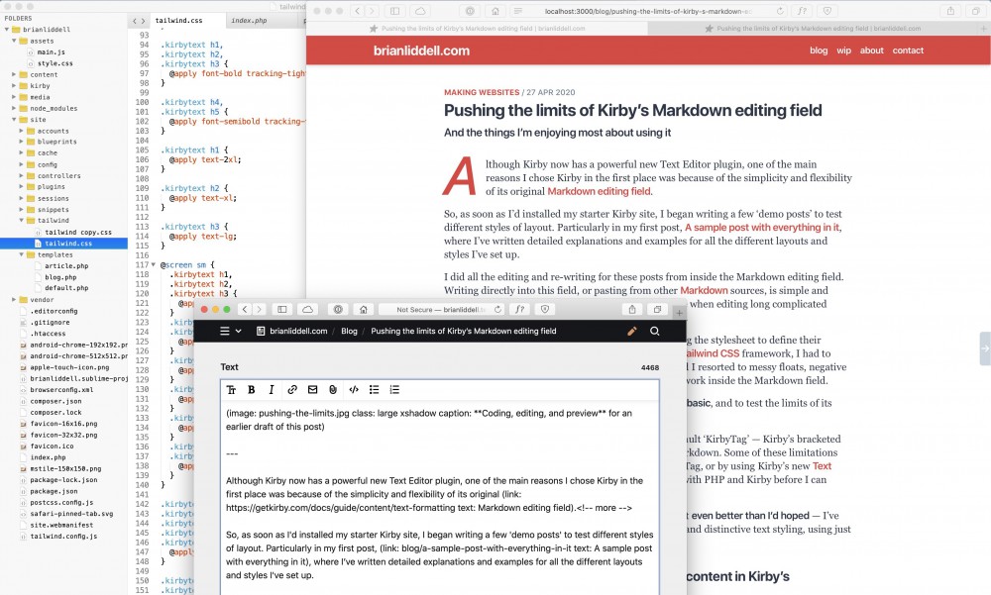
Task: Insert a numbered list in the Kirby toolbar
Action: coord(395,390)
